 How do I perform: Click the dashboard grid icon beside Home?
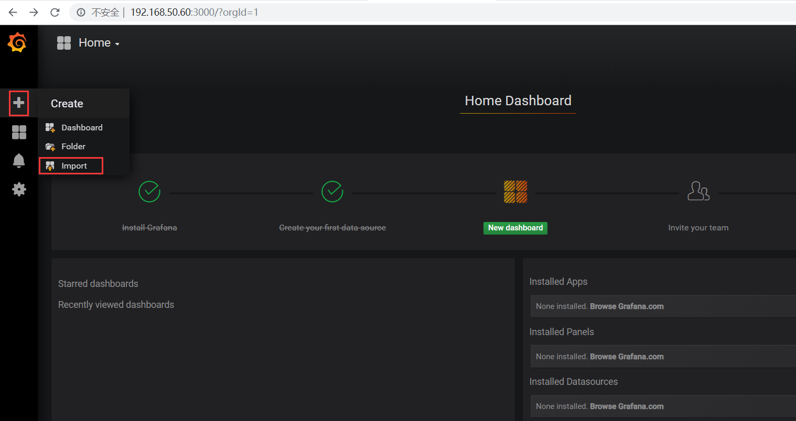[x=64, y=43]
